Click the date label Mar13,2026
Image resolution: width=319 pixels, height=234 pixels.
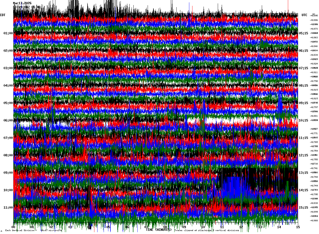pos(22,3)
